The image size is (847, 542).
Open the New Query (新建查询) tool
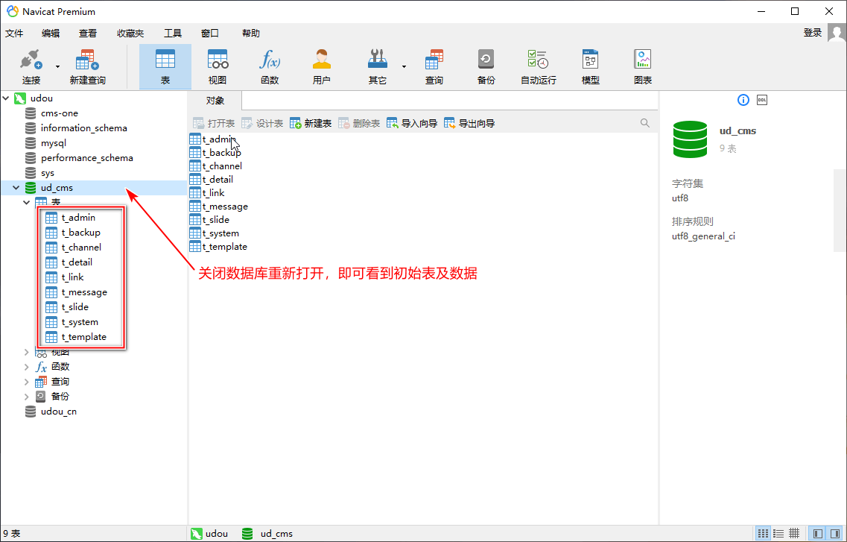coord(87,66)
